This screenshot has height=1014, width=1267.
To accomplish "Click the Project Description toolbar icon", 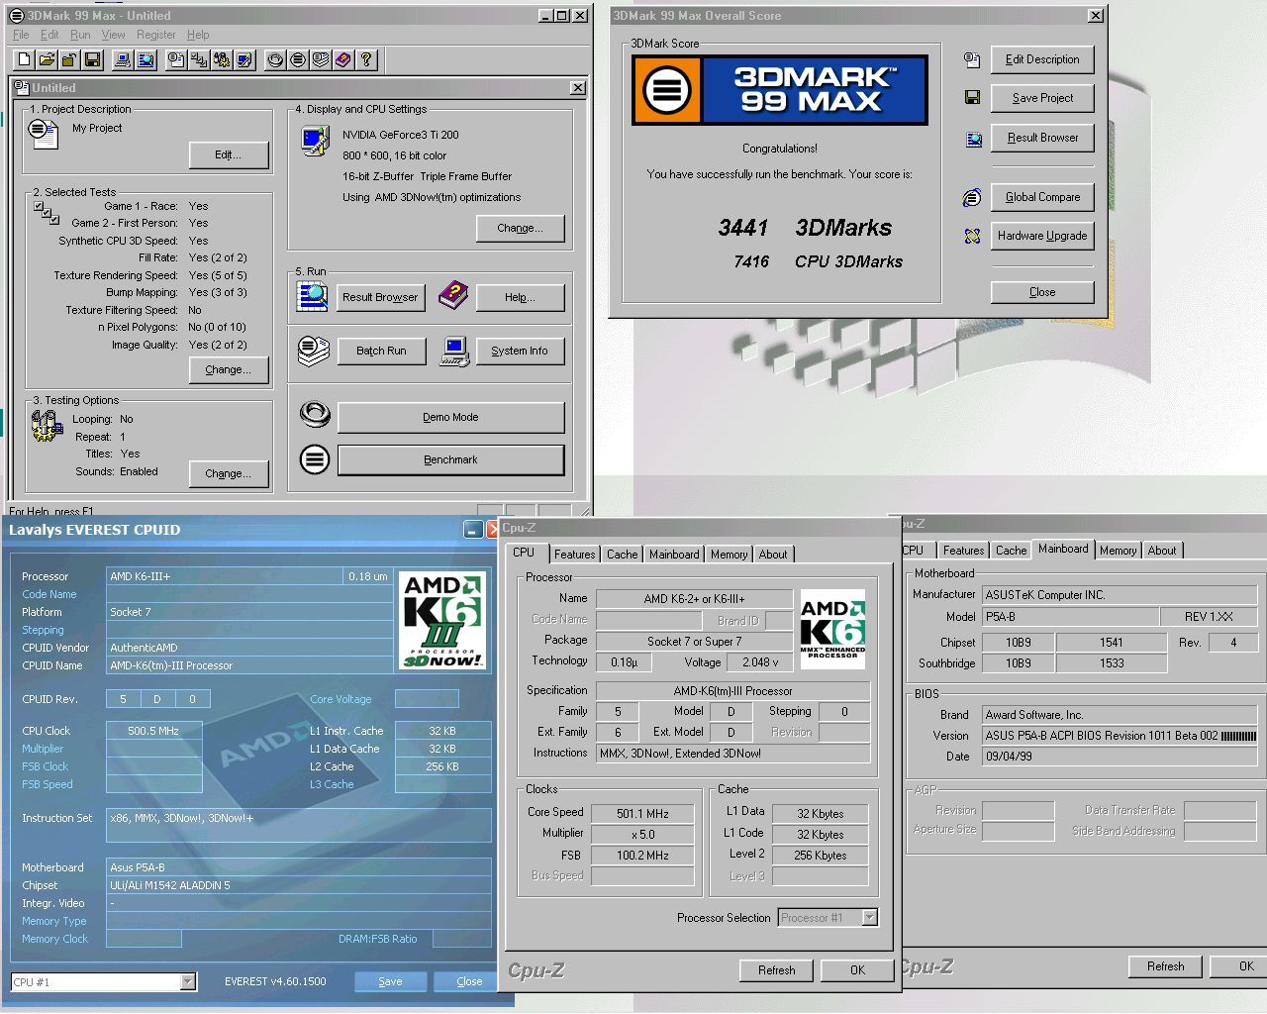I will tap(176, 59).
